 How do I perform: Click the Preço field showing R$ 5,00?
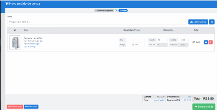tap(135, 45)
